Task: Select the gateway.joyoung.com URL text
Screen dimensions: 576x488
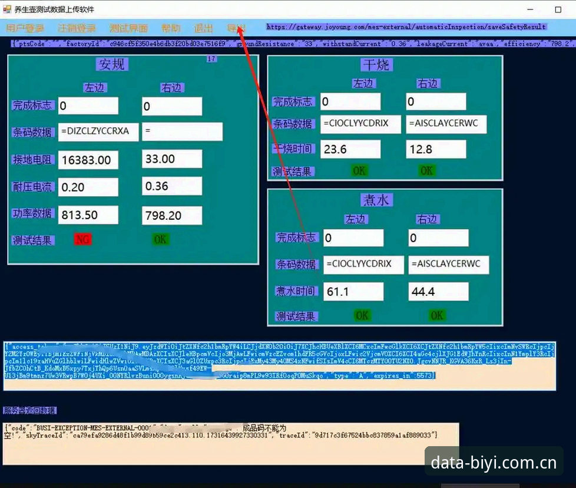Action: [406, 27]
